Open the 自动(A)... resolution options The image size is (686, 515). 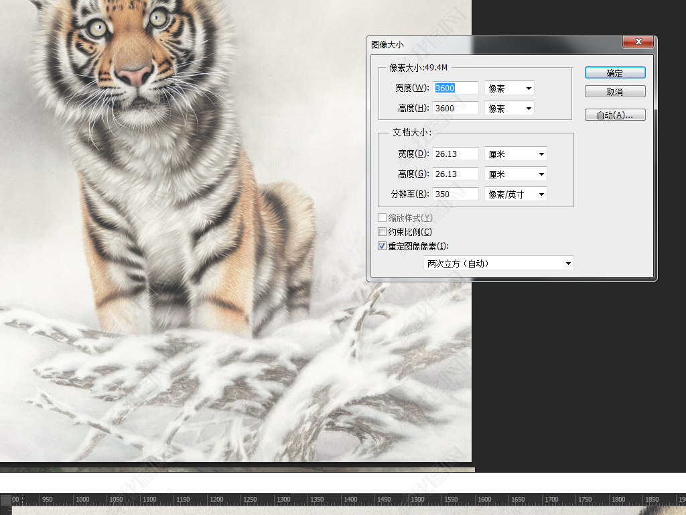(614, 115)
